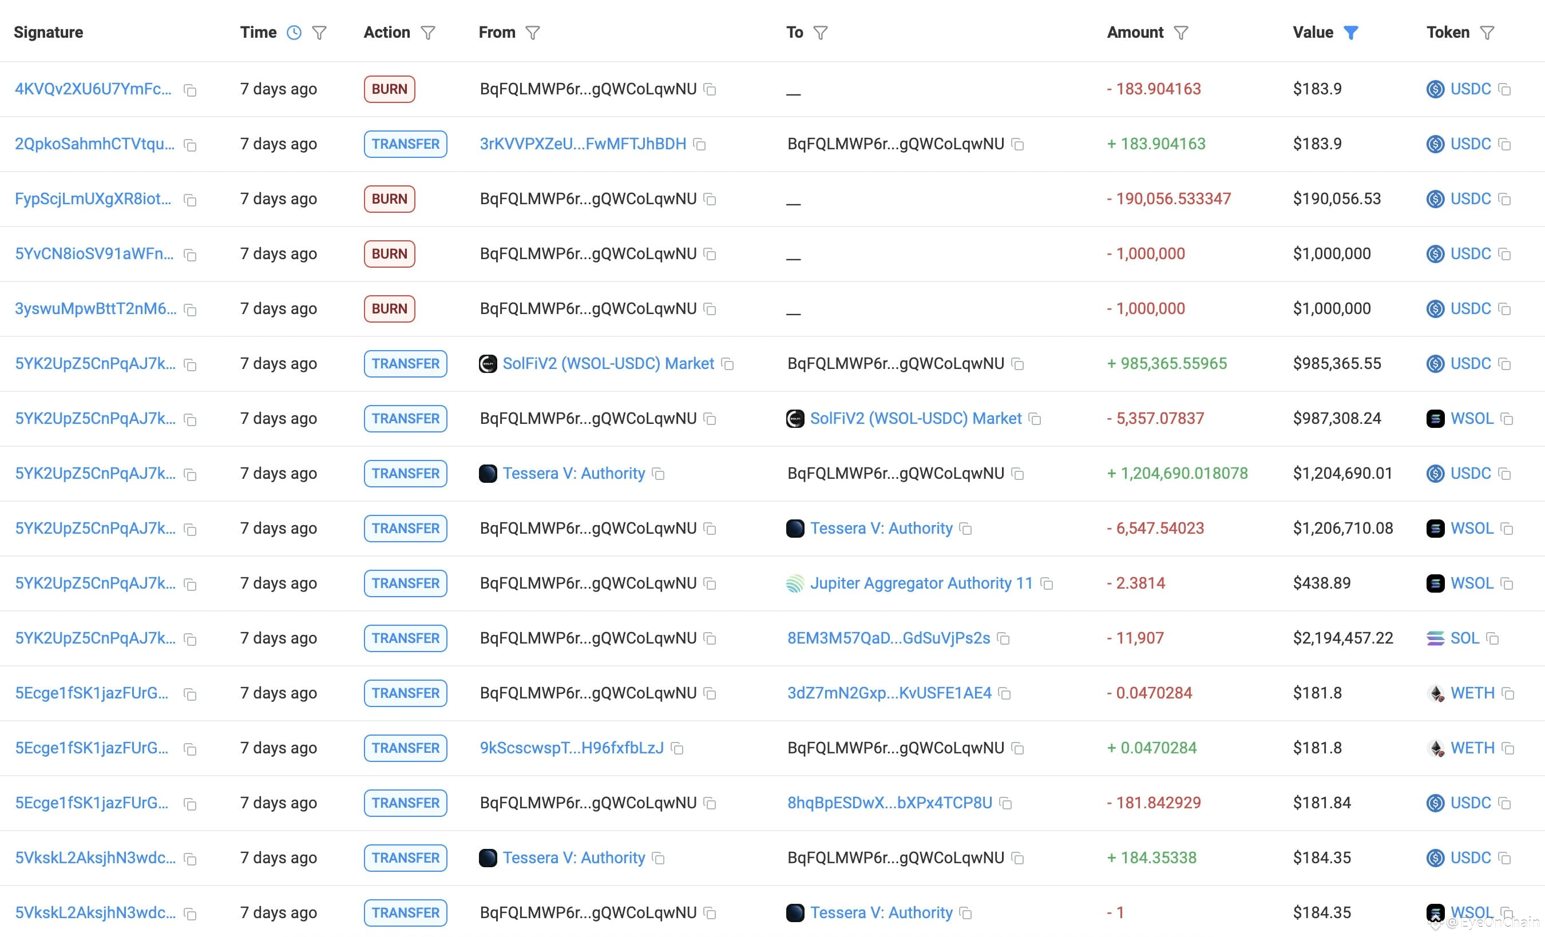Open the Amount column filter
1545x937 pixels.
(1180, 33)
